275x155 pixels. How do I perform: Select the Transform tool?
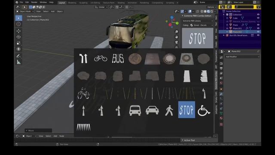(18, 49)
